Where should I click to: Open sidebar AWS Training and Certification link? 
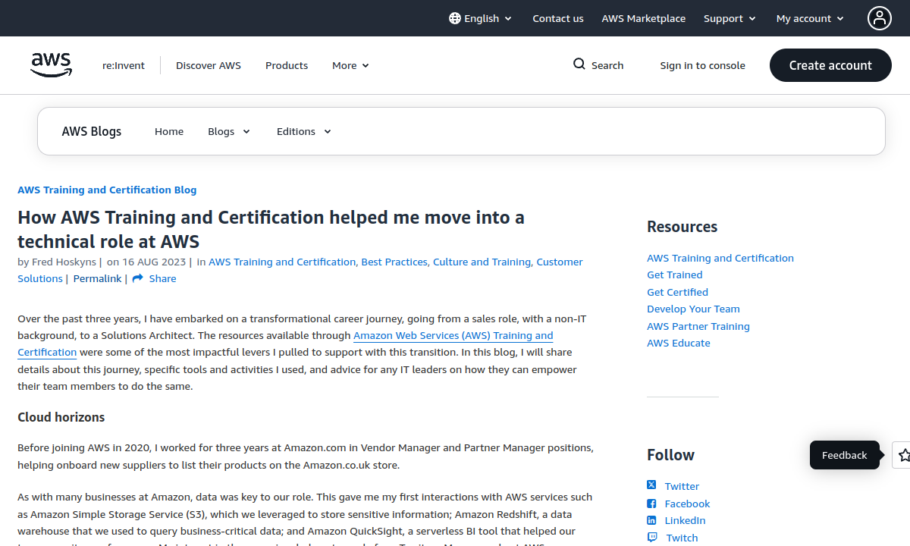720,258
